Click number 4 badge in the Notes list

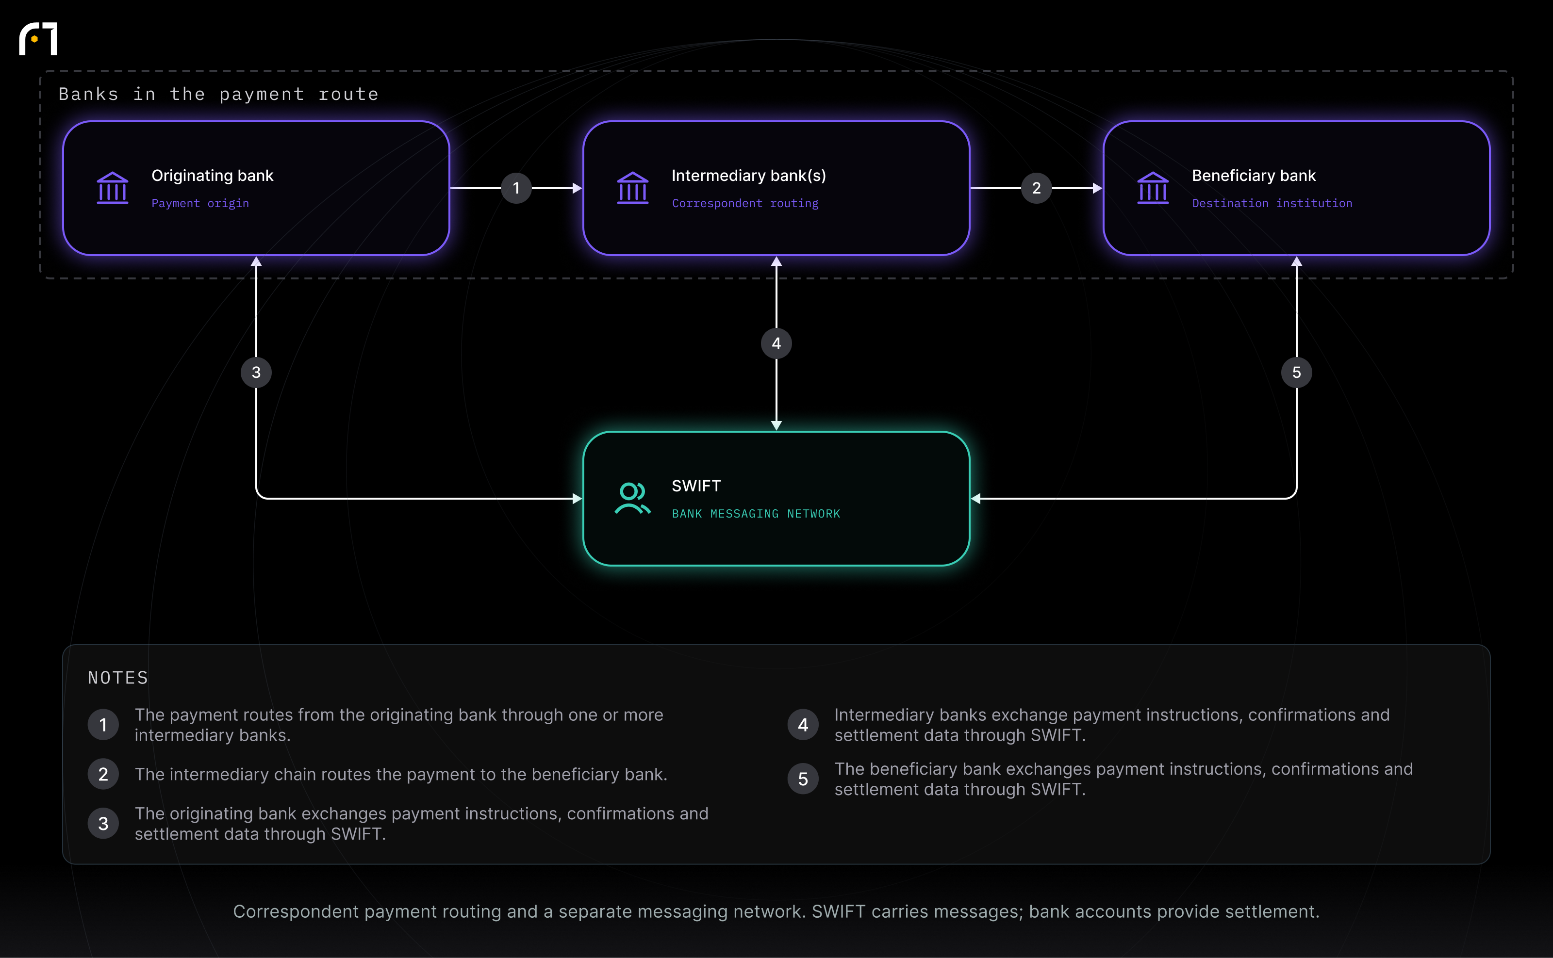(803, 725)
